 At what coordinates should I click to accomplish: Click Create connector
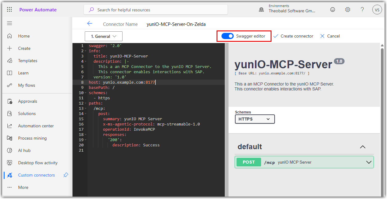pos(293,36)
